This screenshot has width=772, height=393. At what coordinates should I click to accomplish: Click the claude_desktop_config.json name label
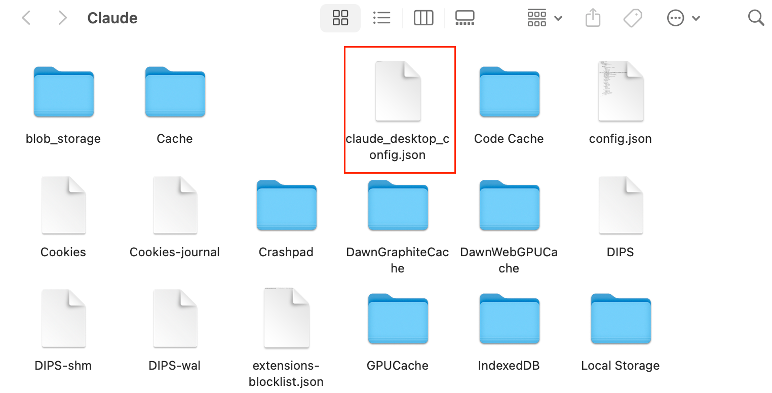tap(398, 147)
